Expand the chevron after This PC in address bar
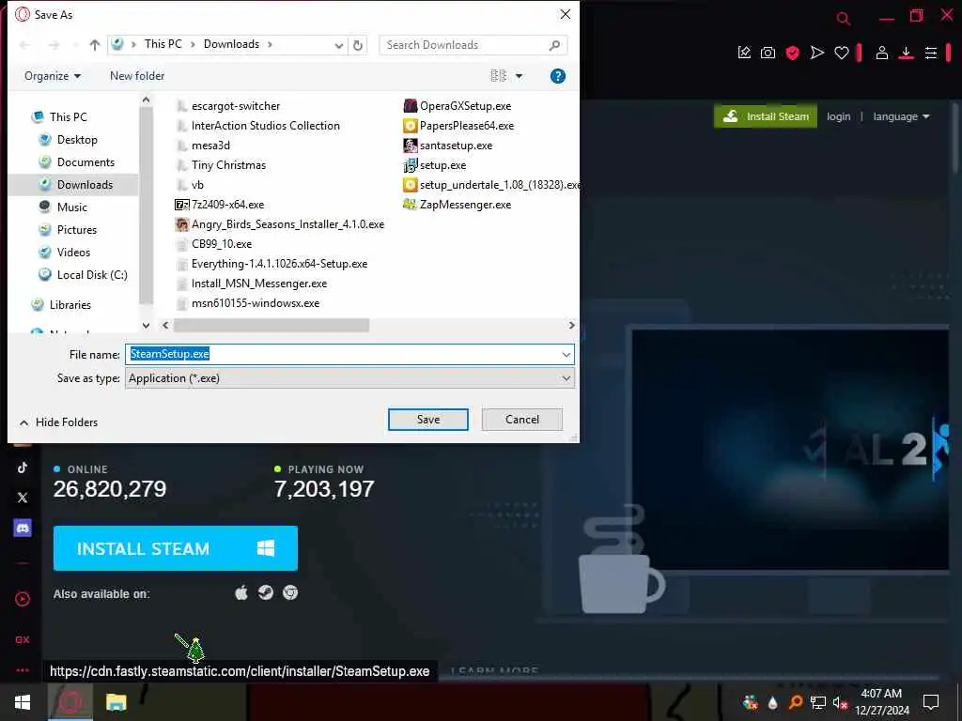The image size is (962, 721). (193, 44)
